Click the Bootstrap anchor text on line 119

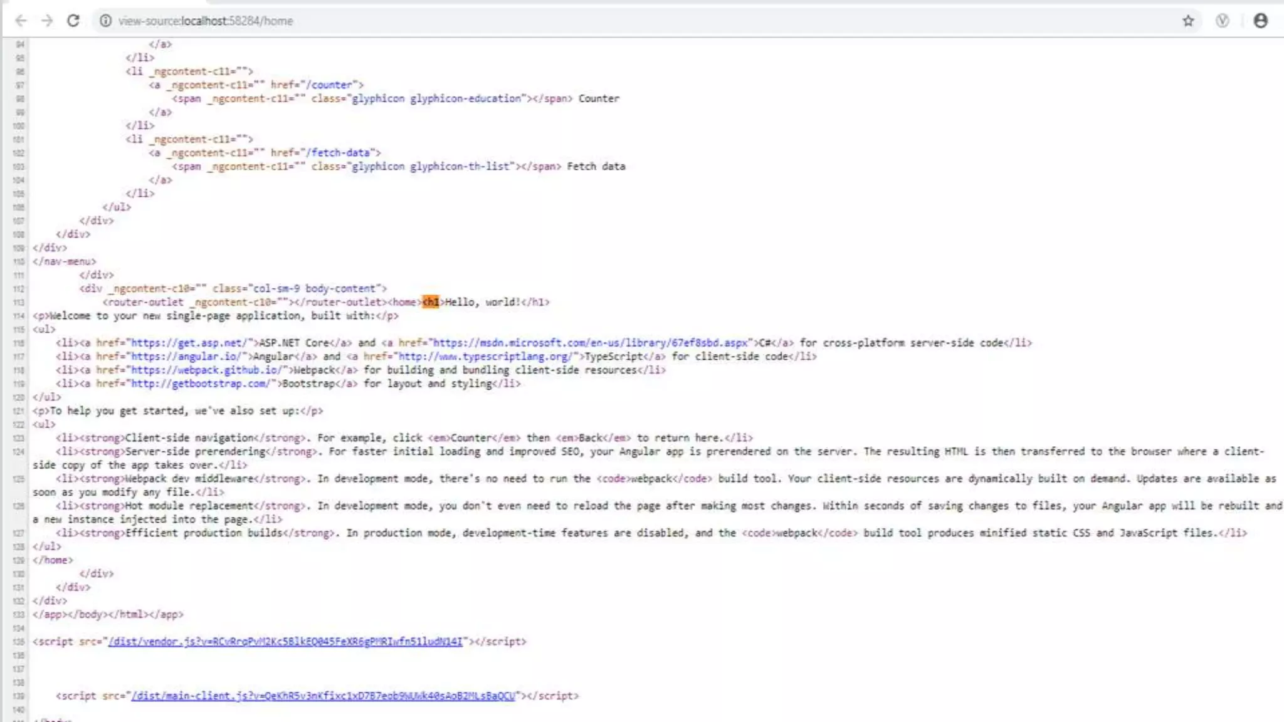(x=308, y=384)
